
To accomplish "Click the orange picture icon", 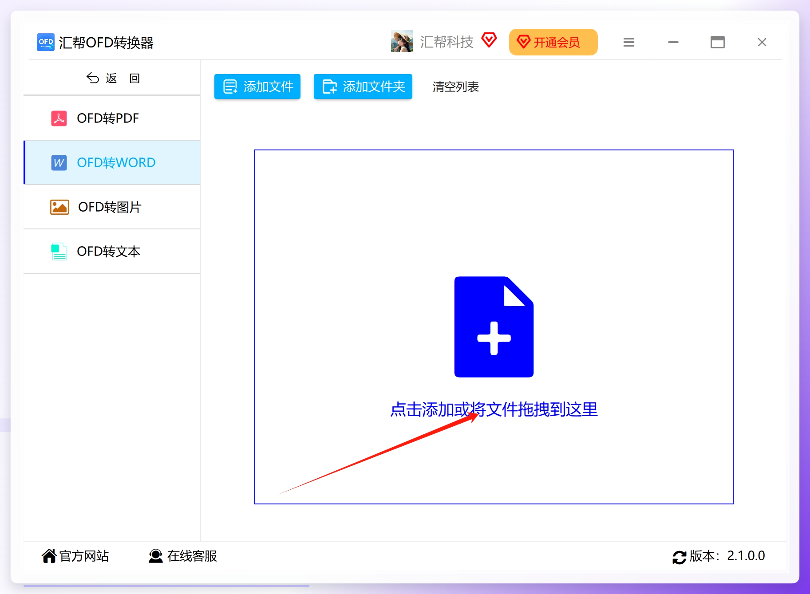I will coord(59,207).
